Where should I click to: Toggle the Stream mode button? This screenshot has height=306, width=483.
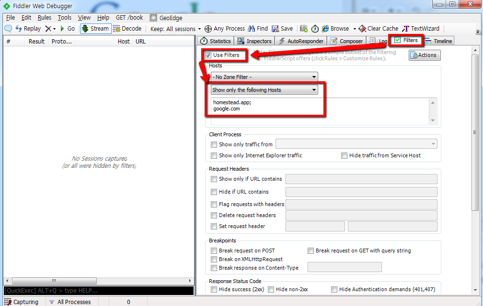(95, 29)
